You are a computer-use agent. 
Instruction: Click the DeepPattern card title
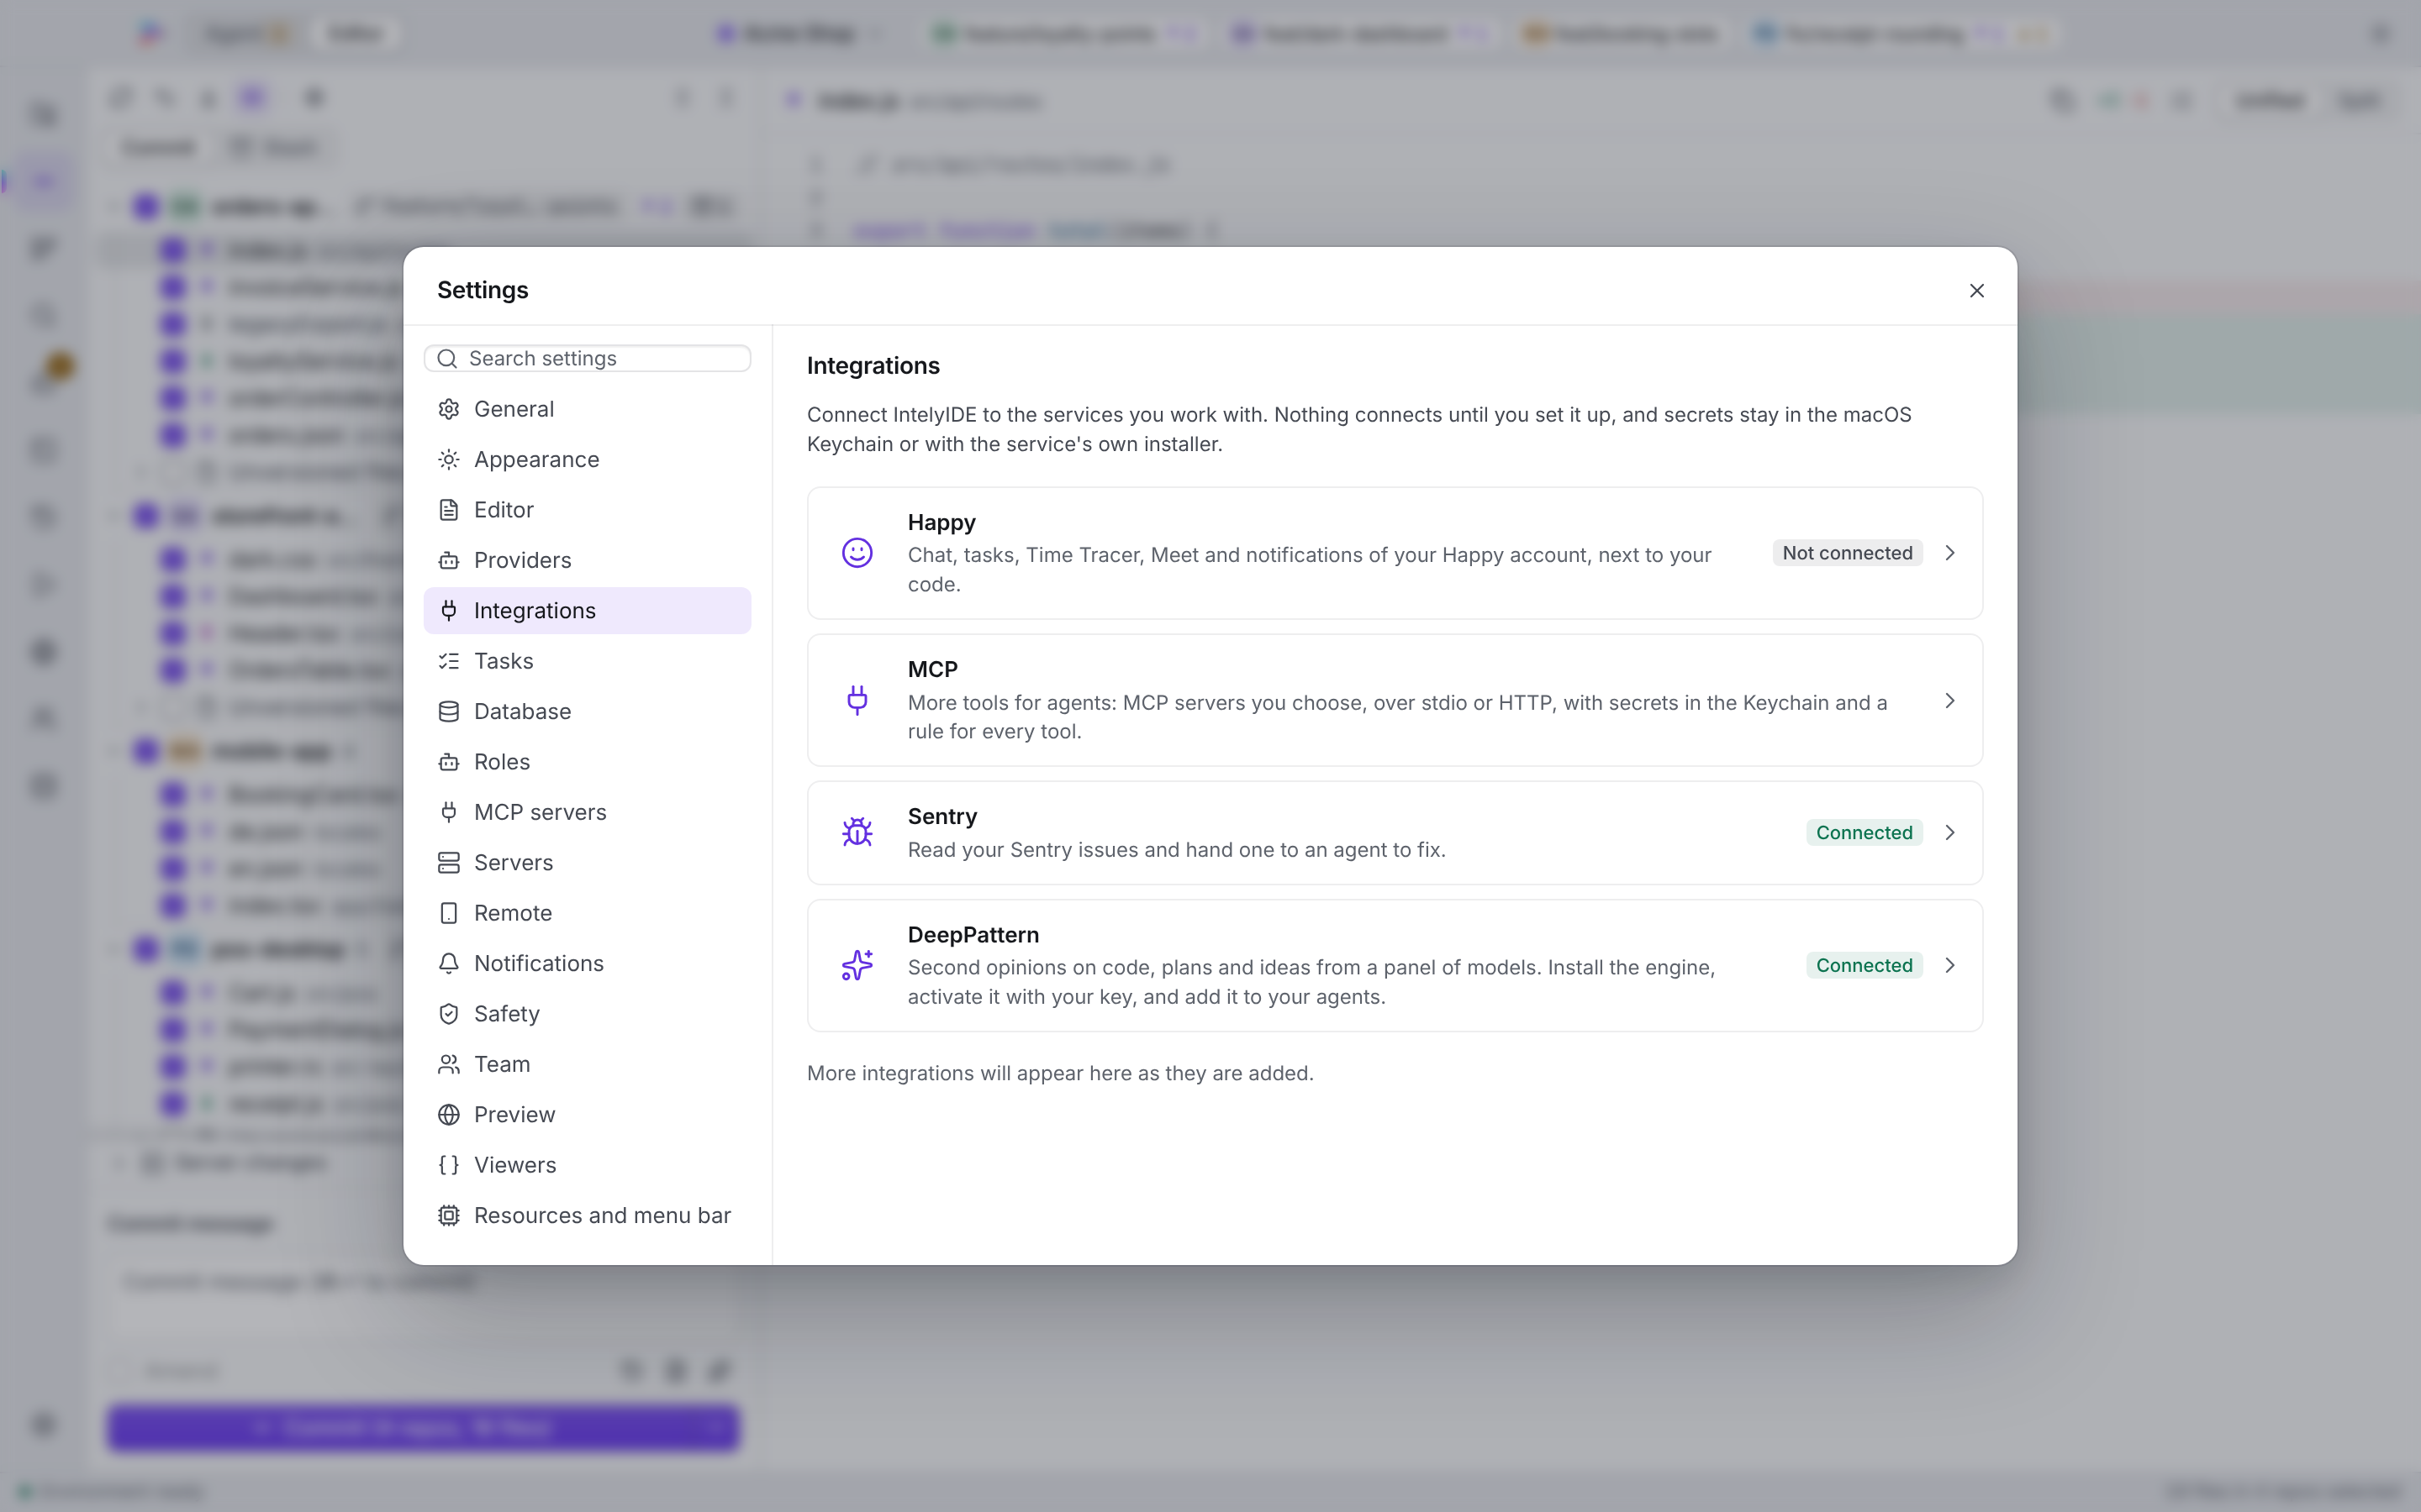(x=973, y=934)
